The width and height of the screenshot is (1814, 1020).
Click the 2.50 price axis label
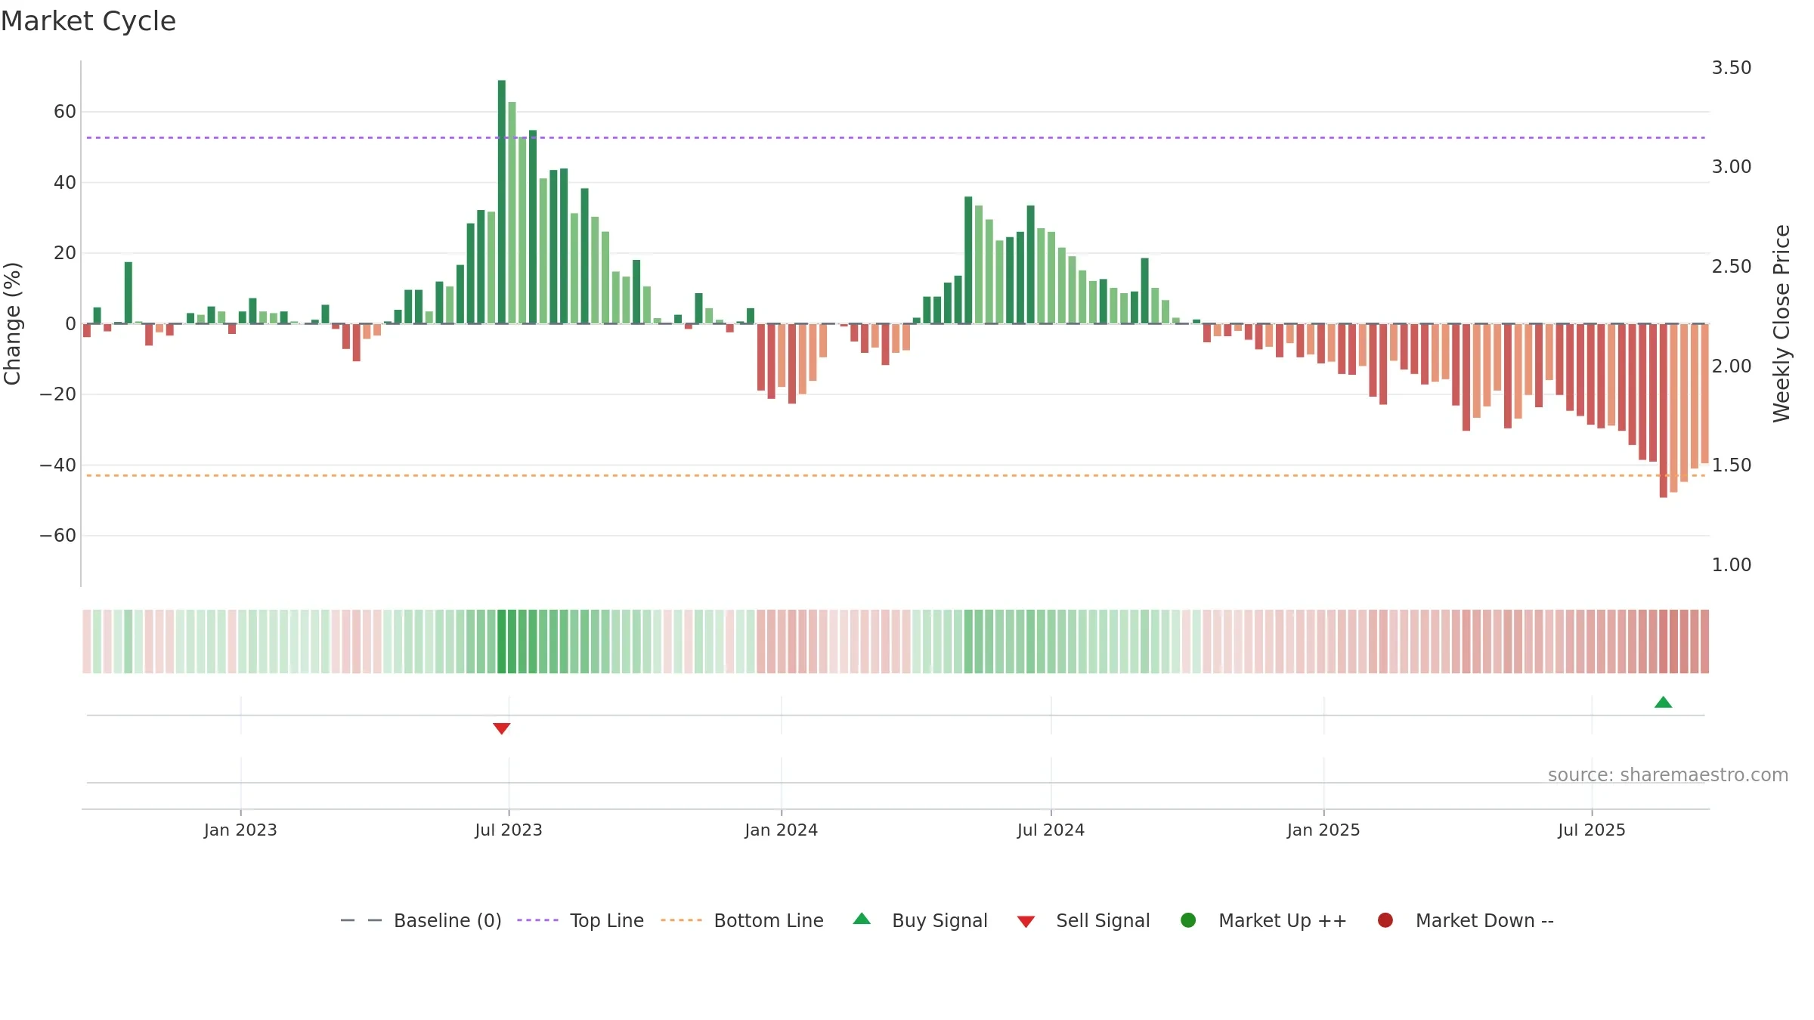1732,267
